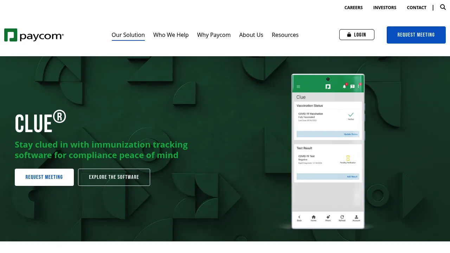The image size is (450, 253).
Task: Open the Resources menu
Action: pyautogui.click(x=285, y=35)
